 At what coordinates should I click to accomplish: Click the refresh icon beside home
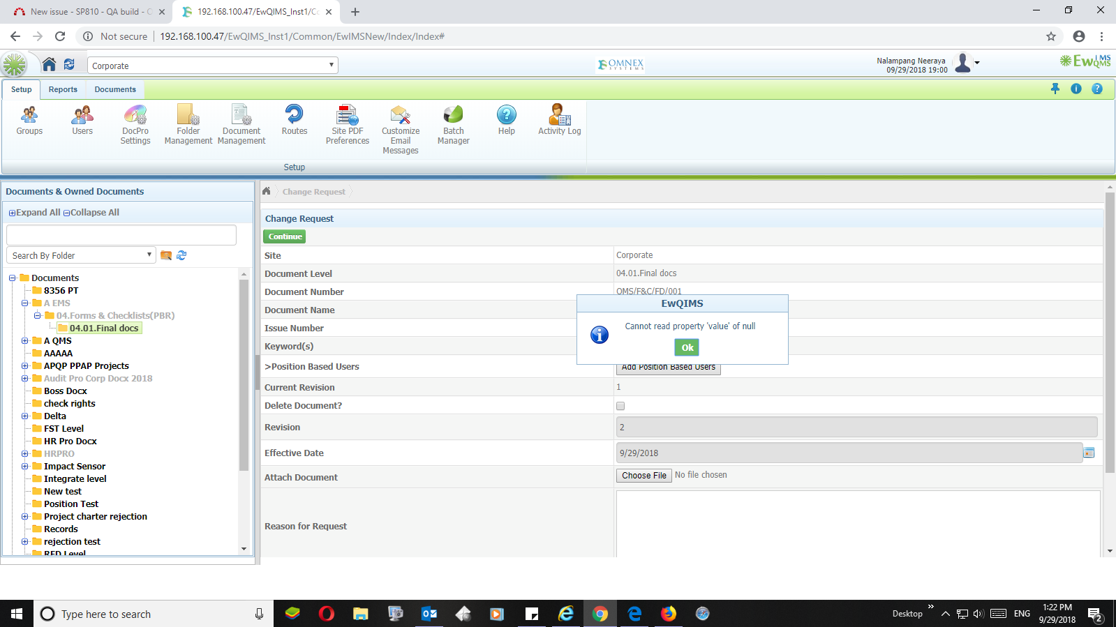(x=69, y=64)
